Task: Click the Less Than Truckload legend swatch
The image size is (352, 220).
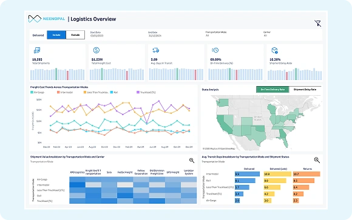Action: 85,92
